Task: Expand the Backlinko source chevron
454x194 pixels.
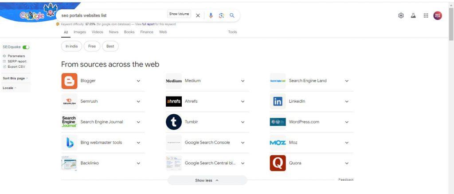Action: (138, 163)
